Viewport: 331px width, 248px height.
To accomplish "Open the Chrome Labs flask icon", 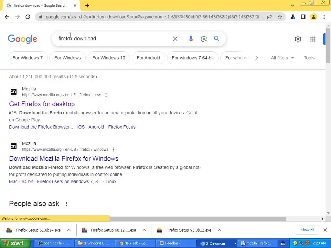I will point(293,17).
